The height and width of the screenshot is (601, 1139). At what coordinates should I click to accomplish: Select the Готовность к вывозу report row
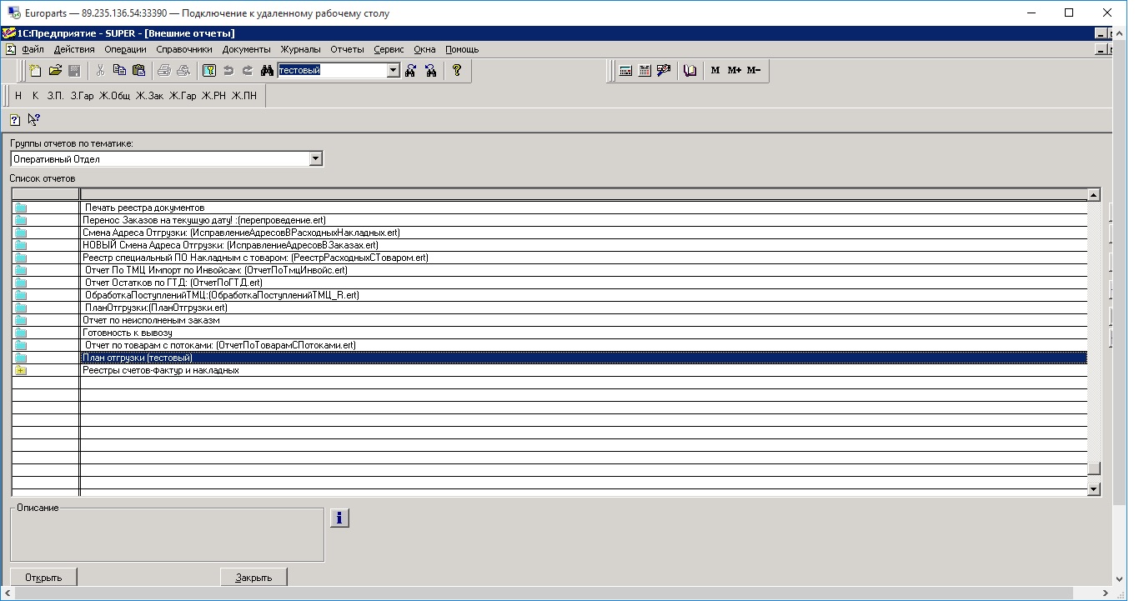point(128,333)
